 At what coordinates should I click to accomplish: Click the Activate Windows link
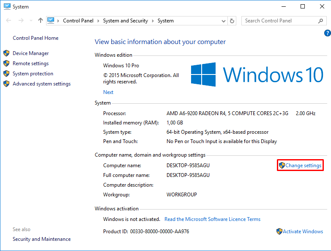303,232
